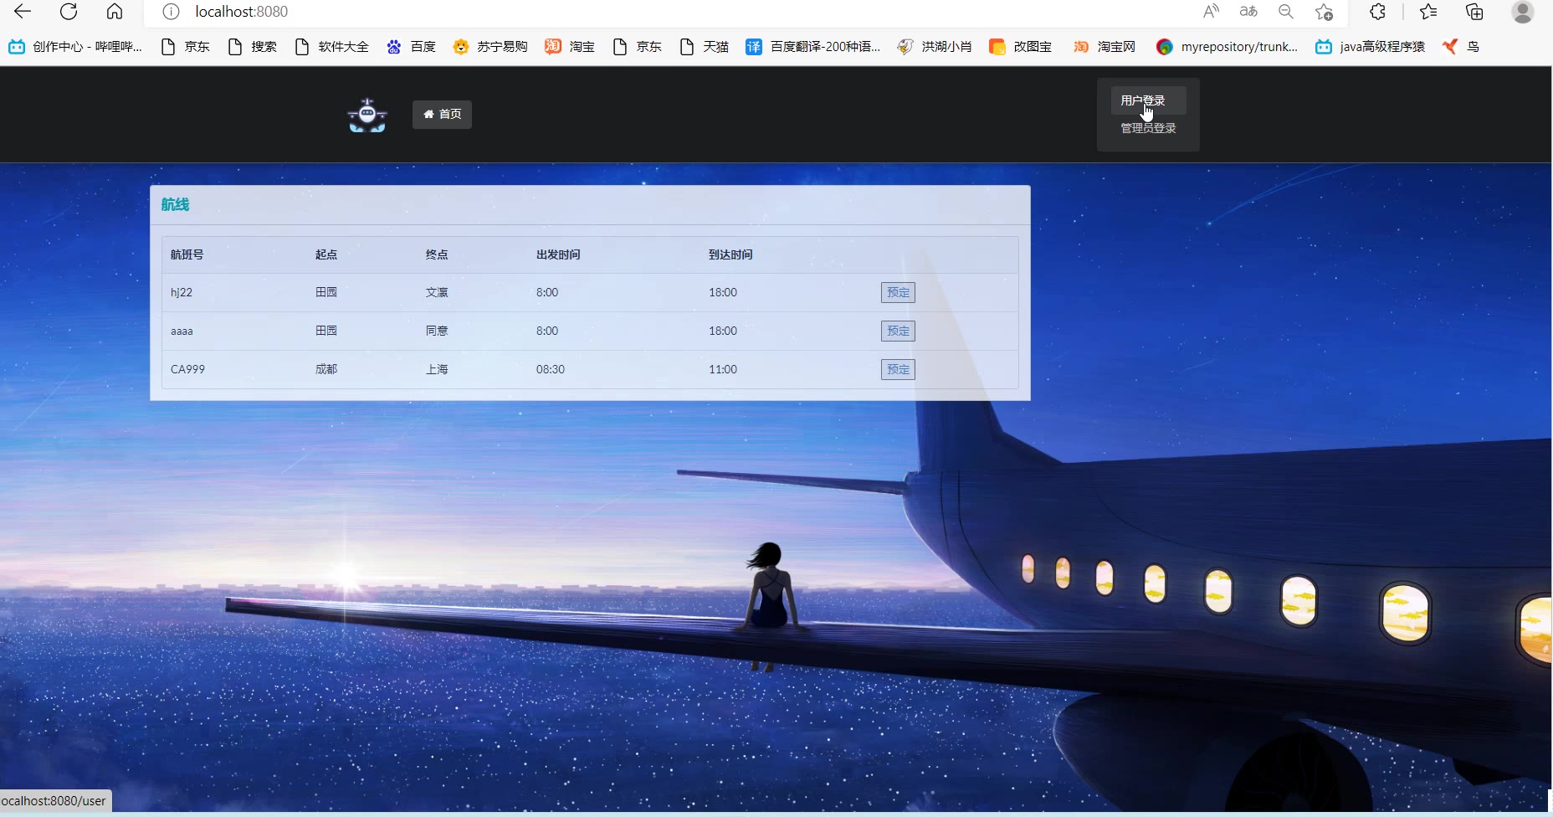This screenshot has width=1553, height=817.
Task: Click origin 成都
Action: coord(326,369)
